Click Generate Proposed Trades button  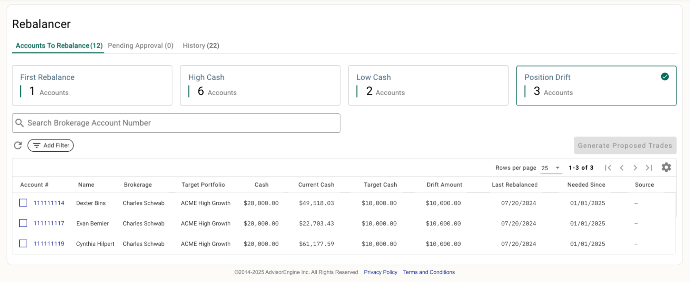[625, 145]
